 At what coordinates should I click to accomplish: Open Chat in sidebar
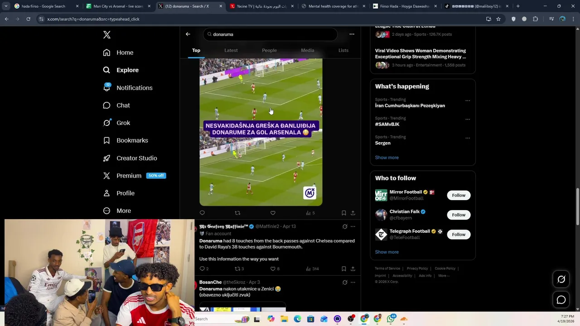[116, 105]
